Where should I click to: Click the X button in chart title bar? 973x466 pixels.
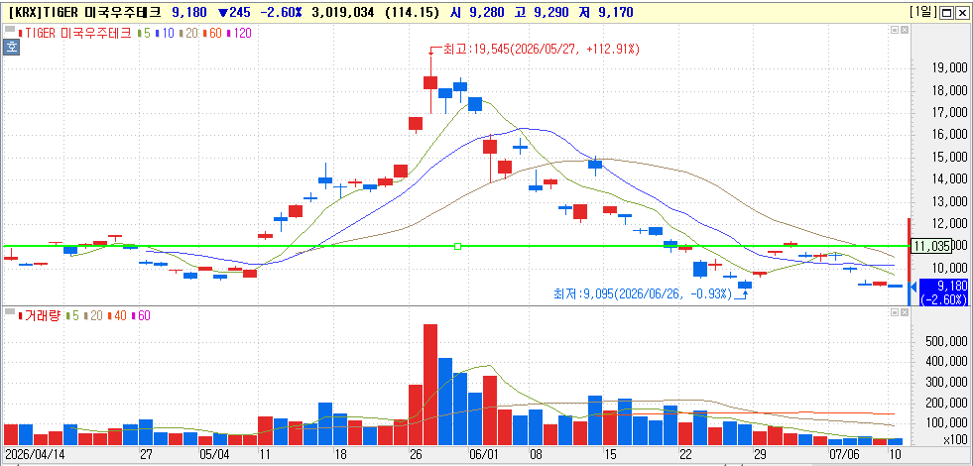[960, 13]
